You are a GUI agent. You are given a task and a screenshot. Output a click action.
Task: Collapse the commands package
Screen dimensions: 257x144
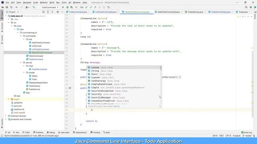[x=20, y=36]
